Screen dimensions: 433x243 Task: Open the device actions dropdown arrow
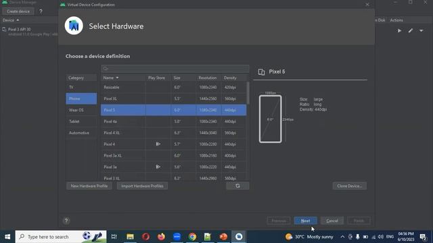421,30
